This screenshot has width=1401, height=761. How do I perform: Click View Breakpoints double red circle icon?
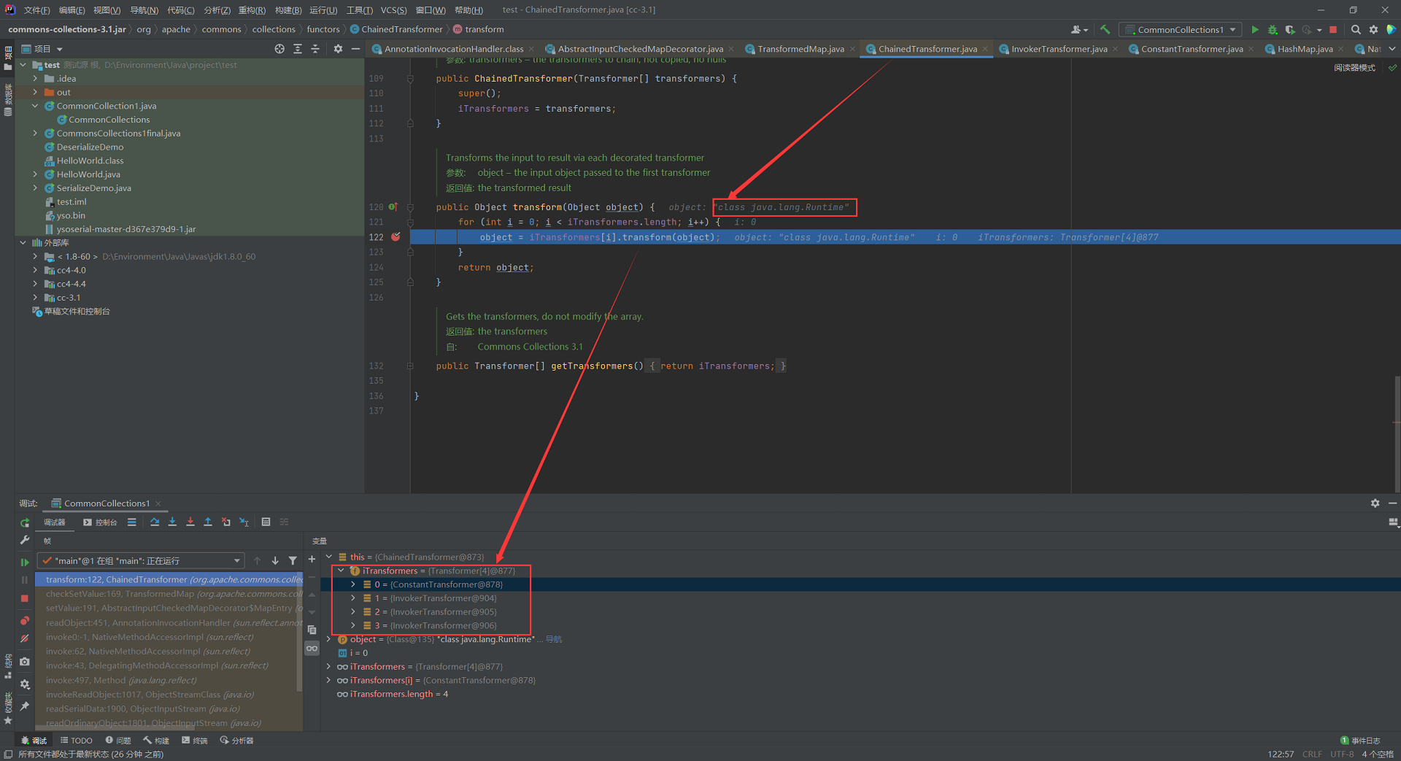(x=24, y=621)
